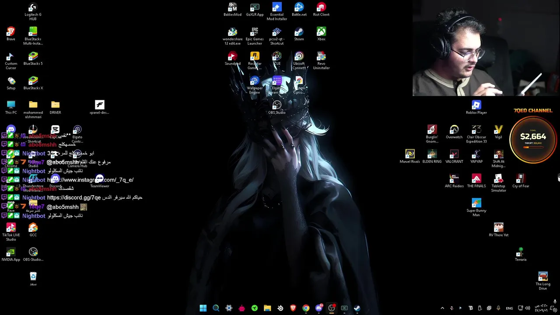Launch Terraria from the desktop
The width and height of the screenshot is (560, 315).
click(x=521, y=255)
